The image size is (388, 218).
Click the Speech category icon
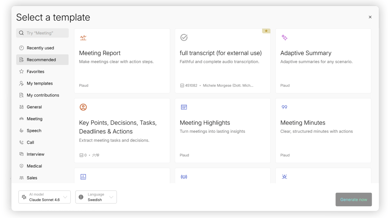click(x=21, y=130)
